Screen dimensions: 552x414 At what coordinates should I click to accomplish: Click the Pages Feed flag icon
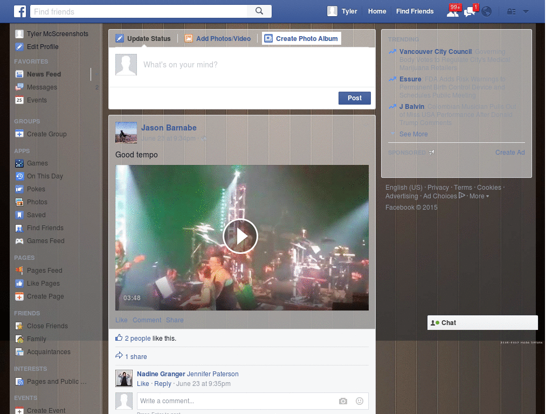pyautogui.click(x=19, y=271)
